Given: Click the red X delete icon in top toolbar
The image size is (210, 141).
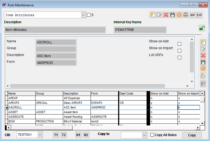Looking at the screenshot, I should click(x=166, y=15).
